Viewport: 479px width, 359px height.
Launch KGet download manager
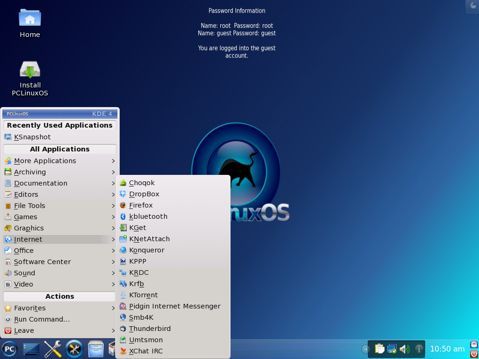tap(137, 227)
